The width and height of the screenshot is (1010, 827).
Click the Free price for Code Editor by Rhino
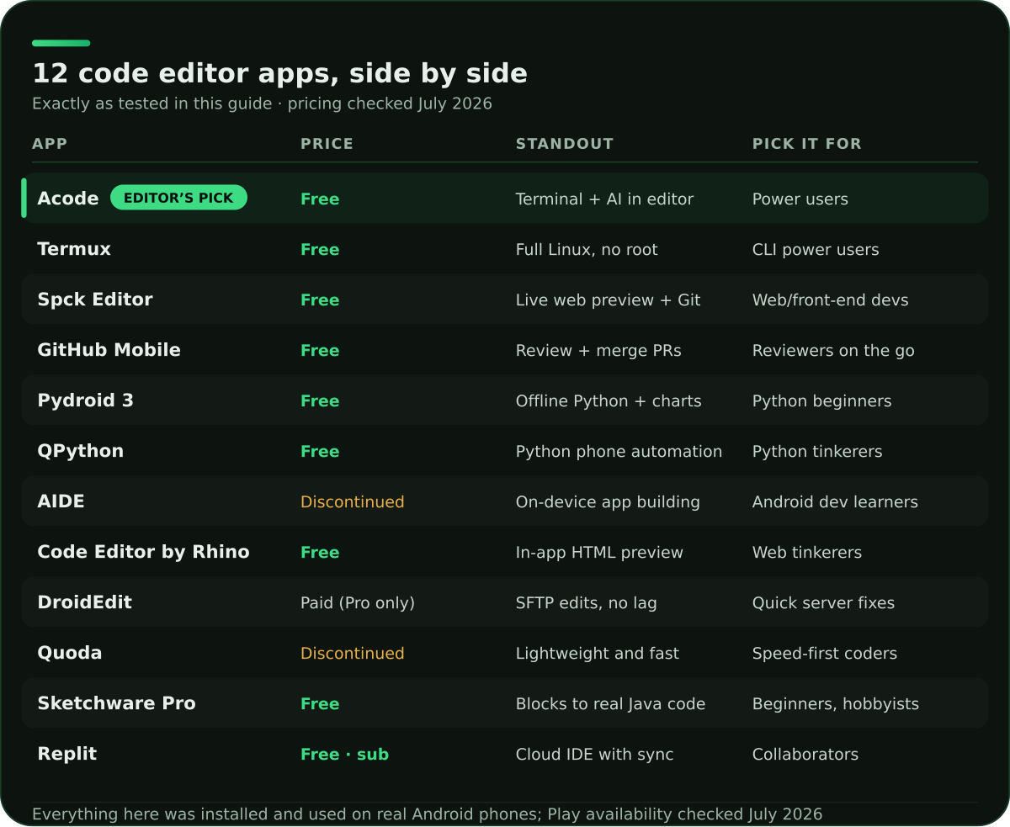(320, 553)
